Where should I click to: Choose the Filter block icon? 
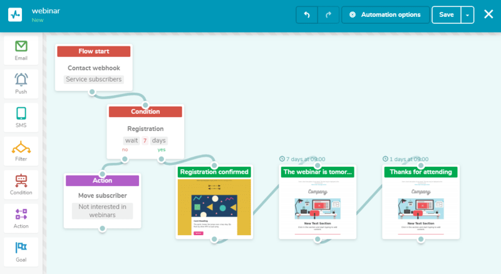(x=21, y=147)
